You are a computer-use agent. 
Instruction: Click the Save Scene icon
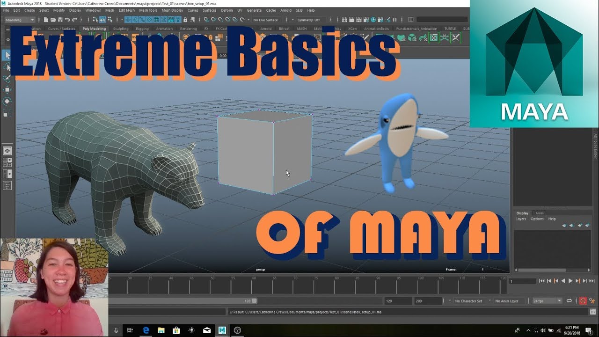coord(60,20)
